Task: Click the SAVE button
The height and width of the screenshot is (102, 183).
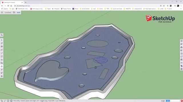Action: (18, 12)
